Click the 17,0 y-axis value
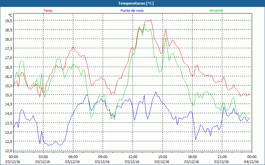 click(x=9, y=58)
